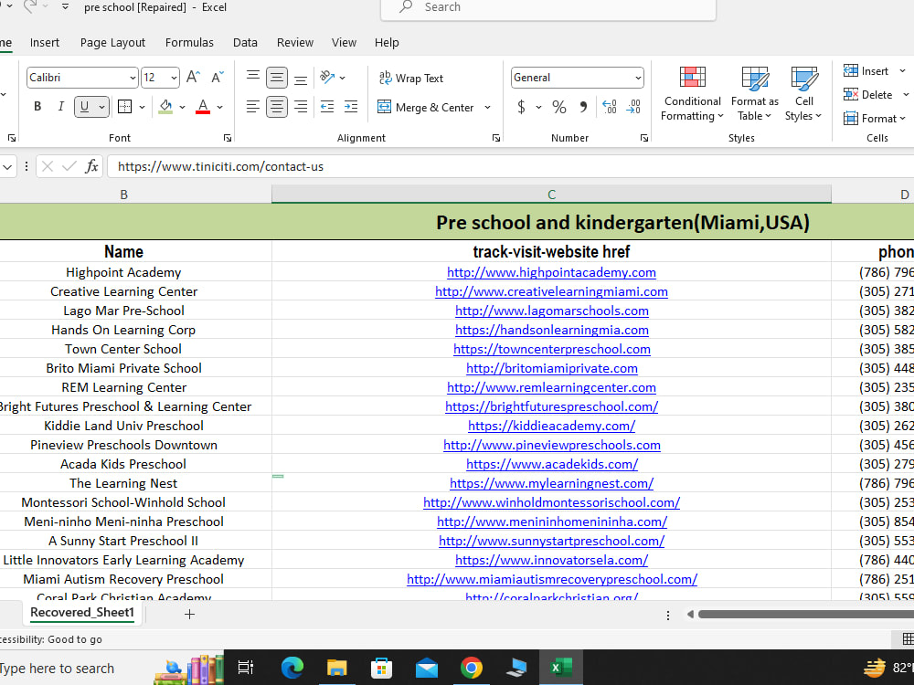Align text left
914x685 pixels.
(x=253, y=107)
